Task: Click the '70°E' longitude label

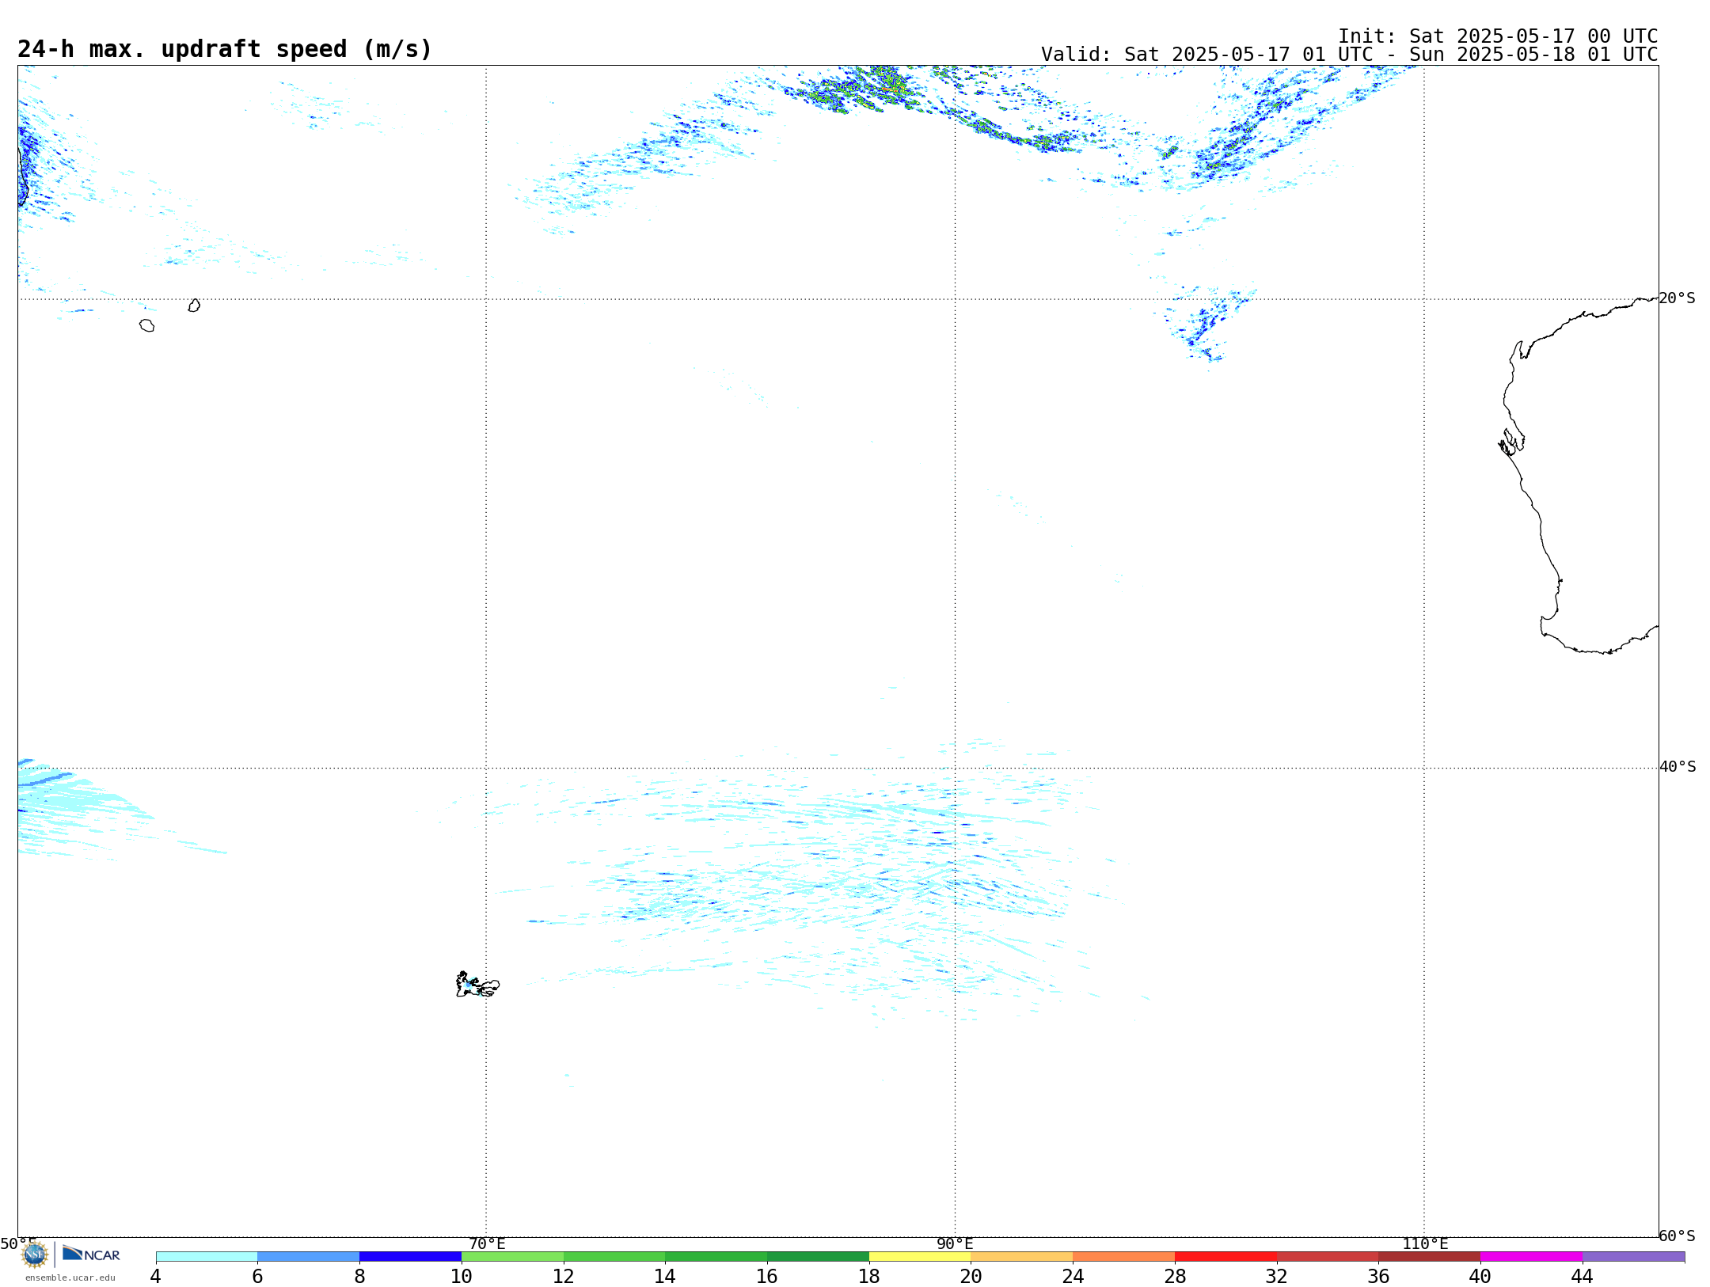Action: coord(487,1243)
